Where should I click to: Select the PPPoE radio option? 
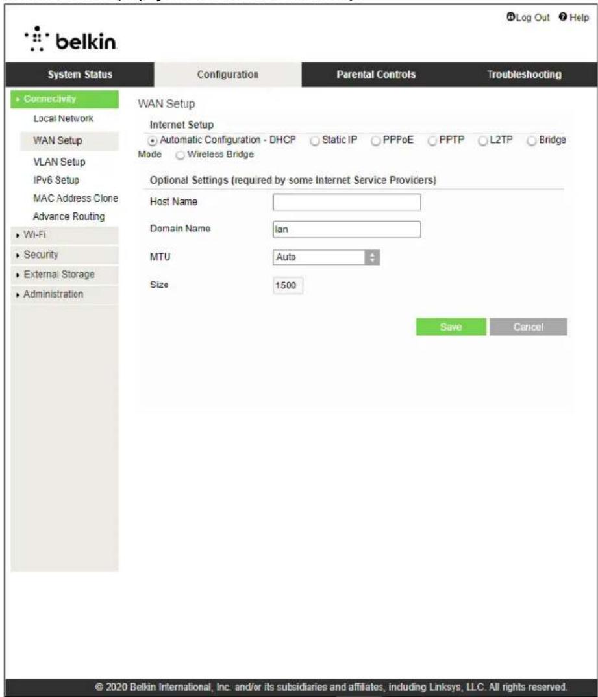pos(375,141)
